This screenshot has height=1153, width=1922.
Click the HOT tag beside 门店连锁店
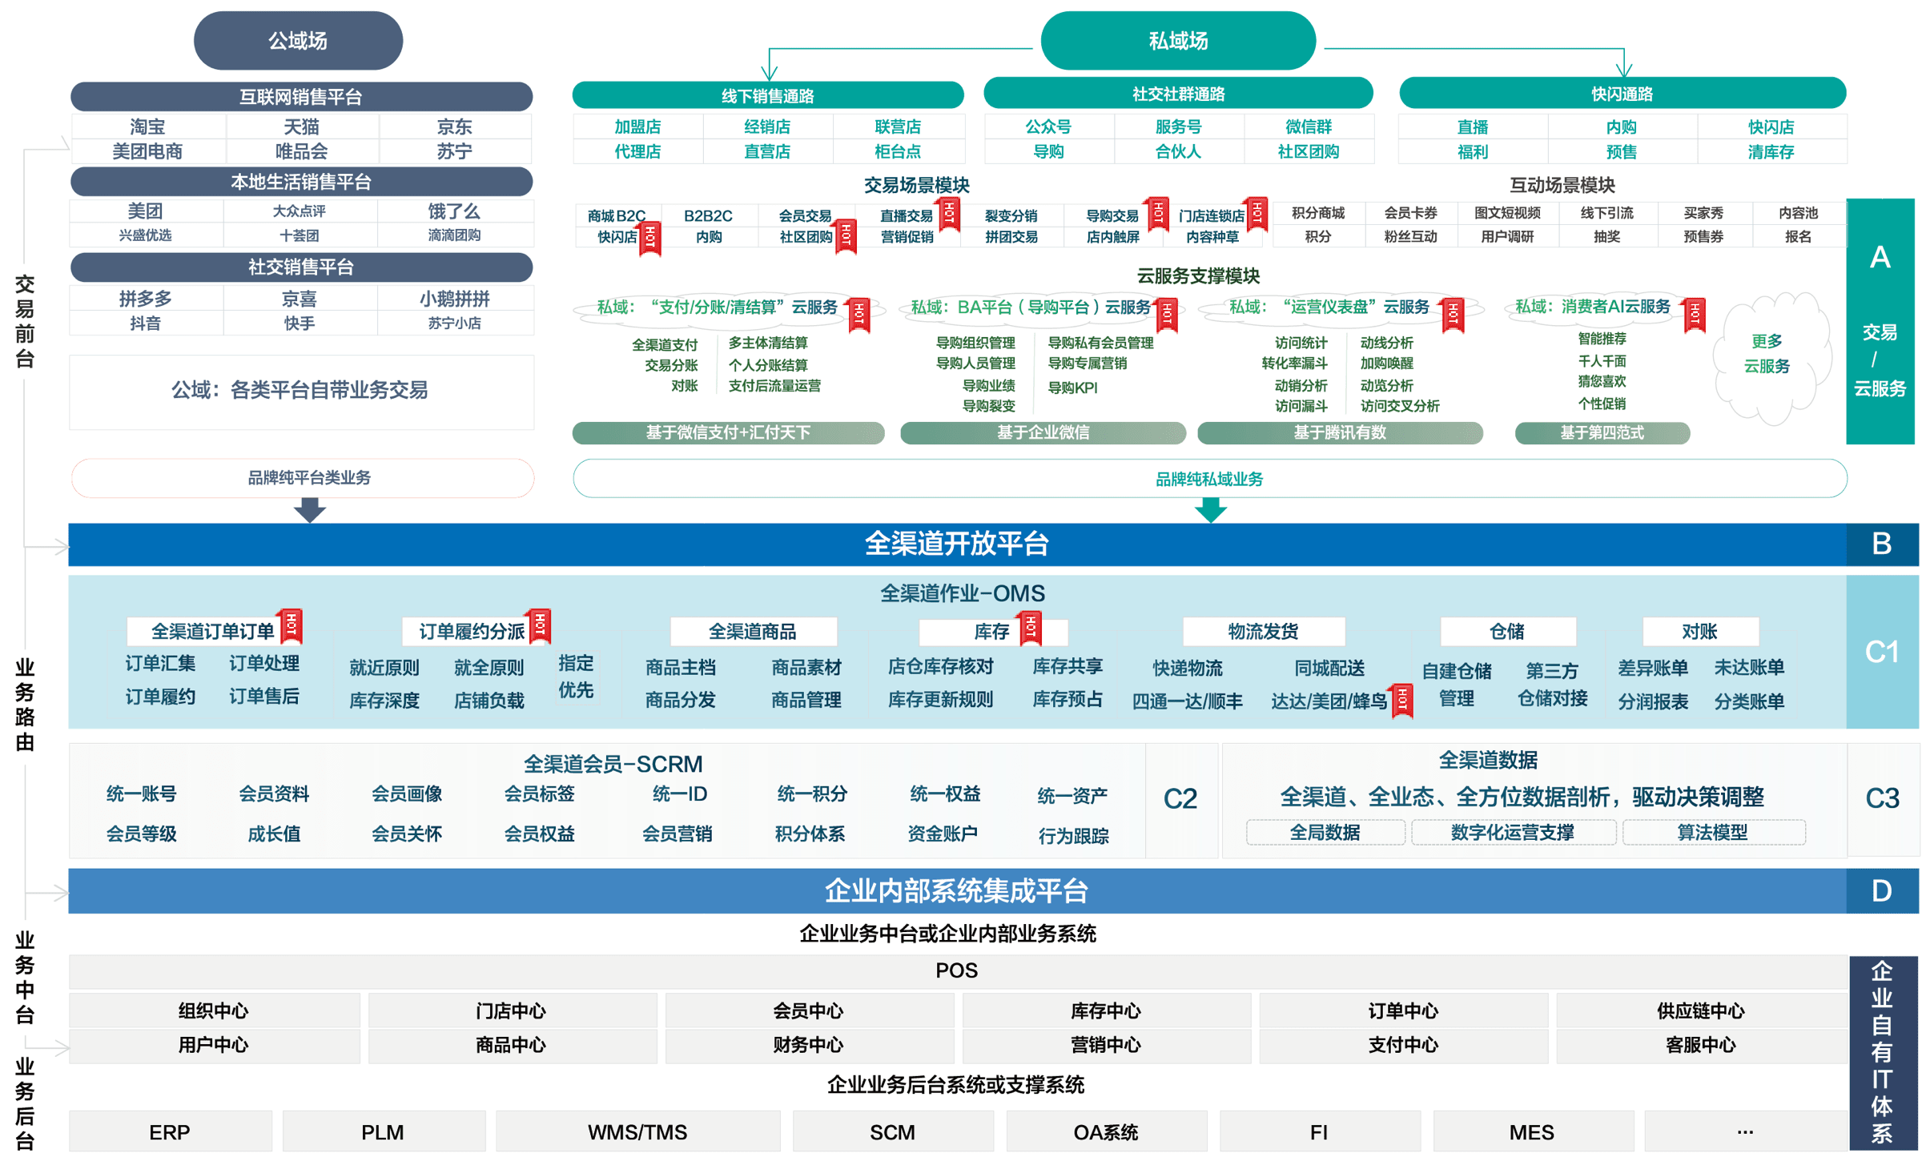(x=1257, y=214)
